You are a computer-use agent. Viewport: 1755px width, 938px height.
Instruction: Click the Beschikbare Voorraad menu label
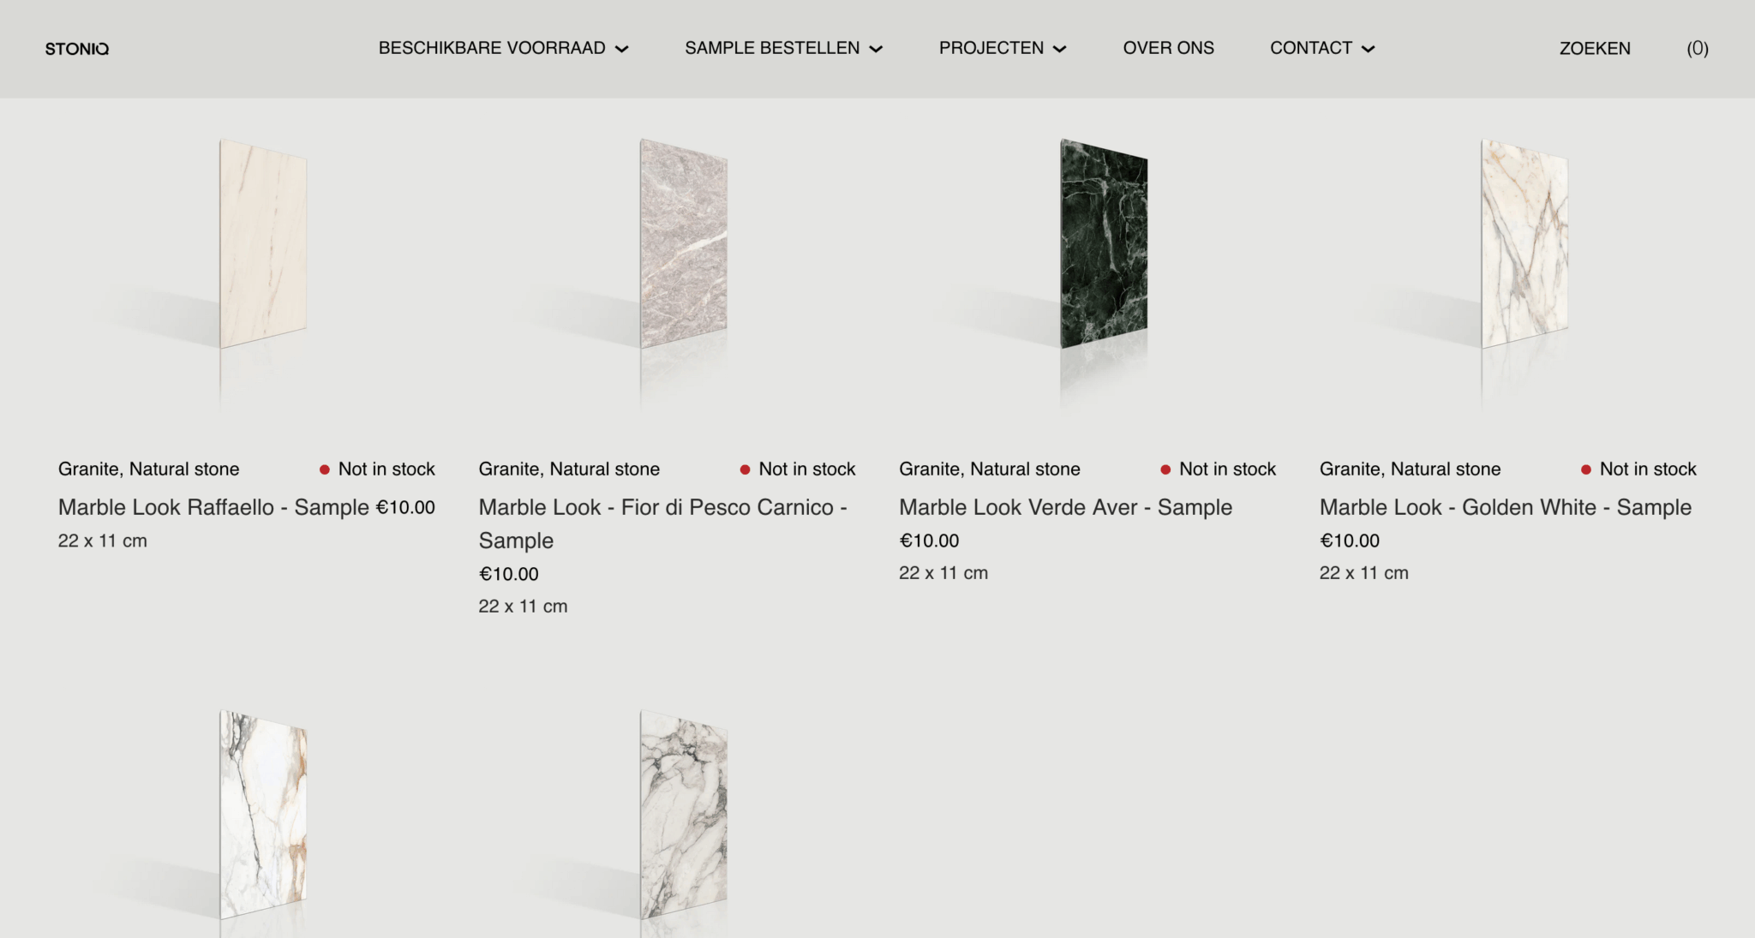tap(492, 48)
